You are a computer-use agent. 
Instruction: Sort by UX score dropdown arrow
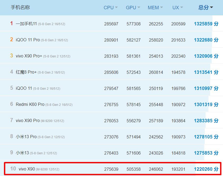pyautogui.click(x=182, y=7)
